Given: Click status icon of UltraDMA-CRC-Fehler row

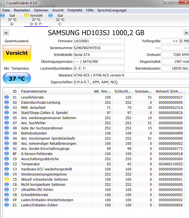Looking at the screenshot, I should [x=7, y=190].
